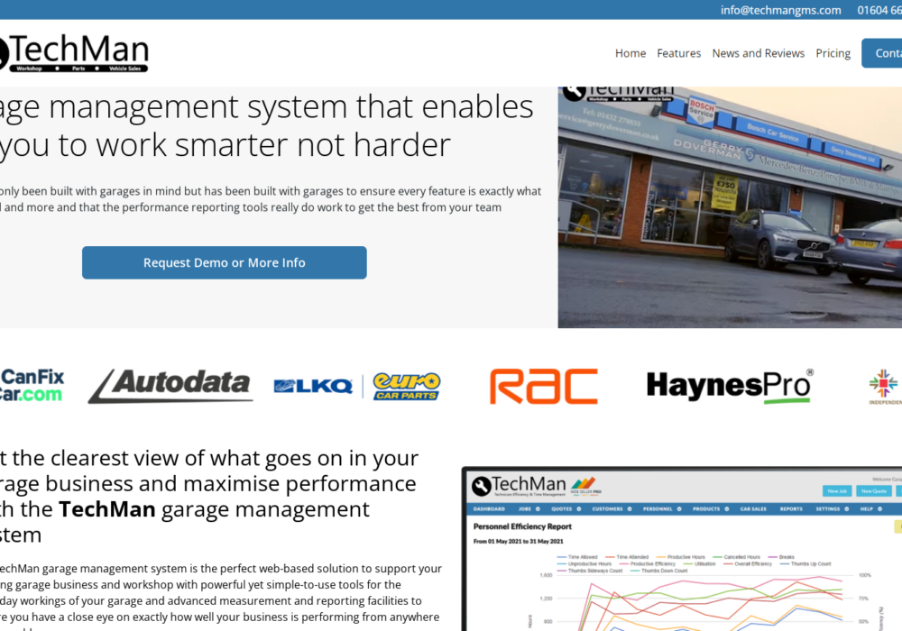This screenshot has height=631, width=902.
Task: Click the New Job button in screenshot
Action: coord(837,490)
